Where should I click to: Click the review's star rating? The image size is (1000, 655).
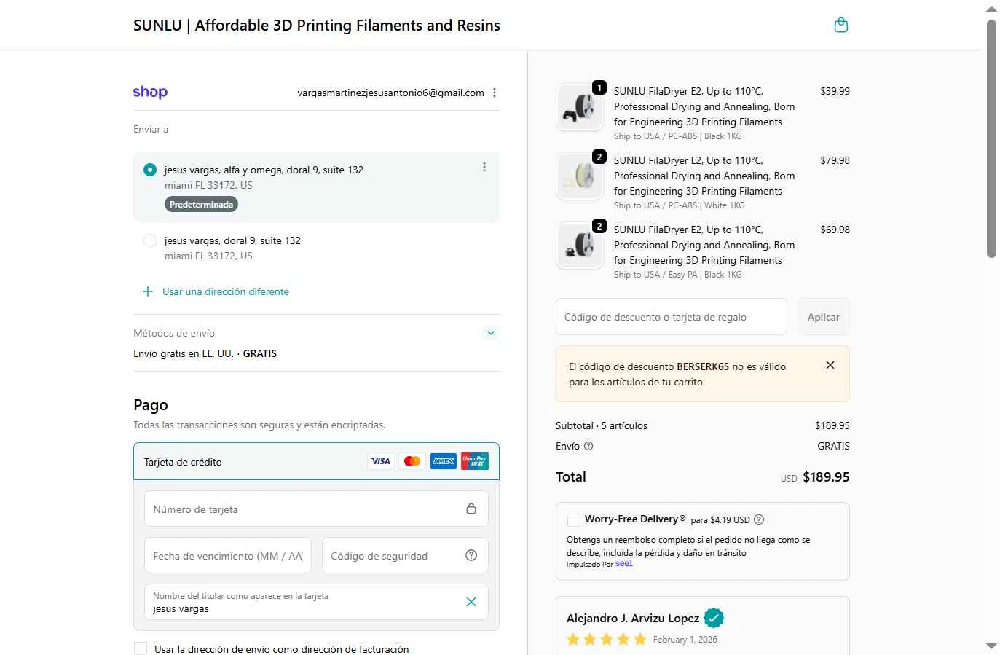607,640
